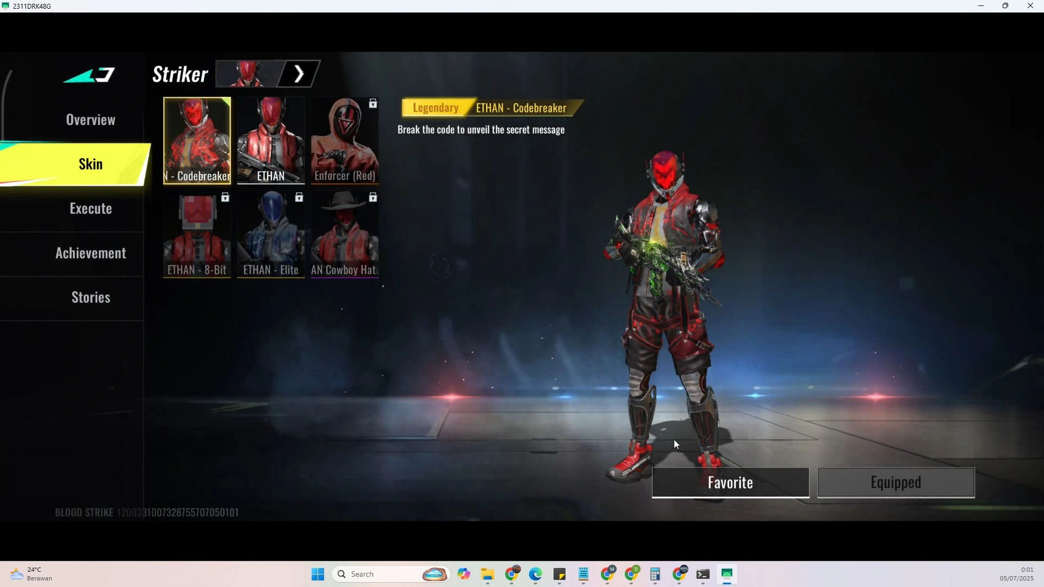Go to the Stories tab
This screenshot has height=587, width=1044.
[x=90, y=297]
